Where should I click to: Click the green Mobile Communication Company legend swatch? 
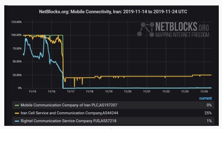[17, 105]
